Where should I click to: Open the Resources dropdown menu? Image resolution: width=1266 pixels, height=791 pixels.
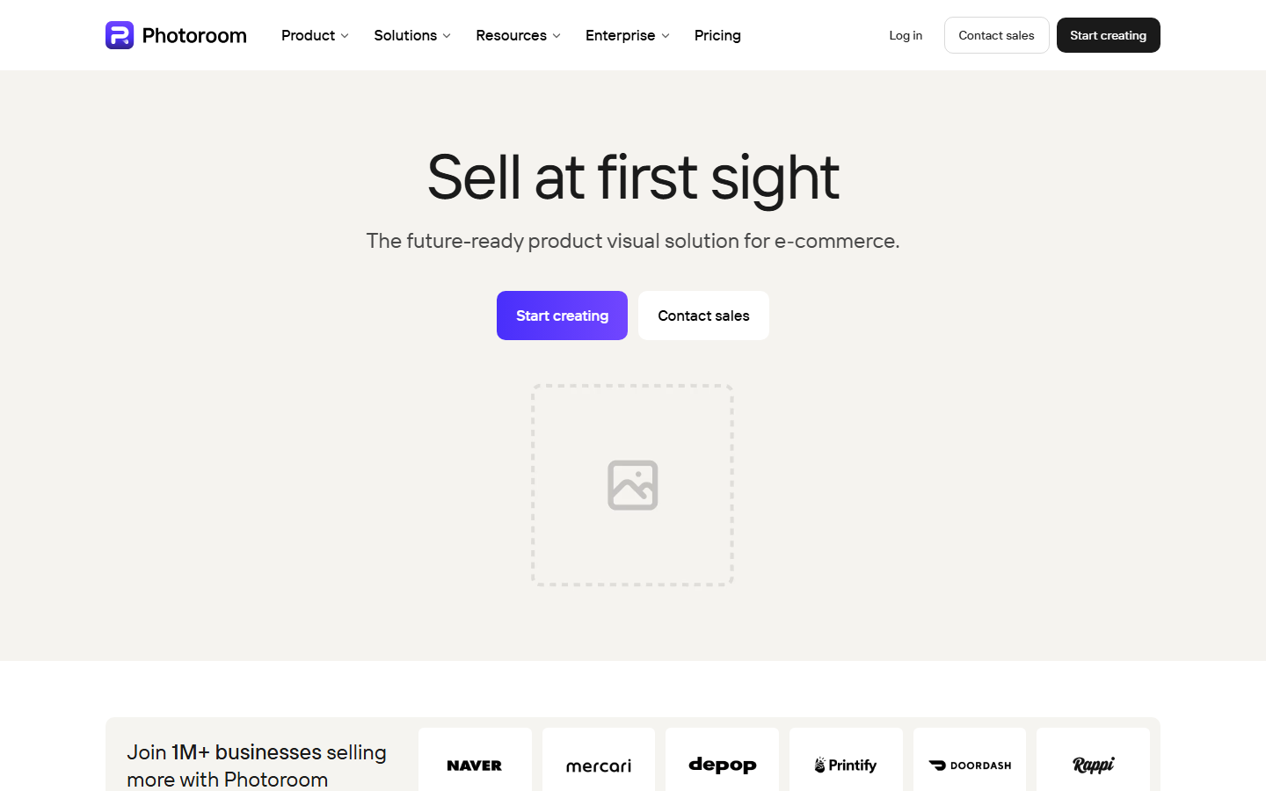click(518, 35)
